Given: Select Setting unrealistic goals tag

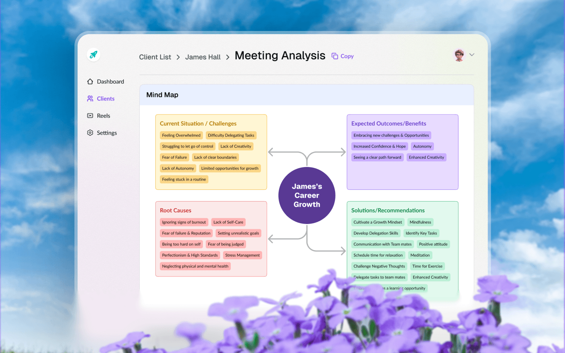Looking at the screenshot, I should pyautogui.click(x=238, y=233).
